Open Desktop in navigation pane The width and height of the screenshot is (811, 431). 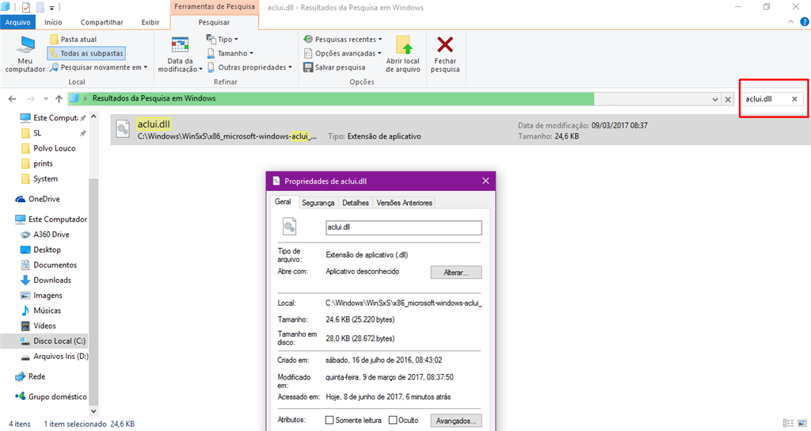pyautogui.click(x=40, y=250)
